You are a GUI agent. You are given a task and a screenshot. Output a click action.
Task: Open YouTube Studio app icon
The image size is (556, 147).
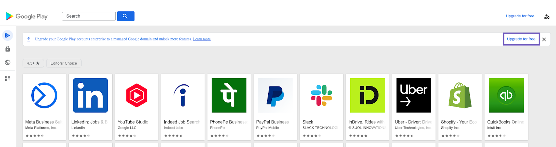137,95
